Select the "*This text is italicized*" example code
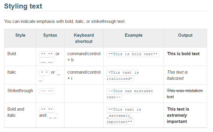This screenshot has height=132, width=213. (x=122, y=75)
